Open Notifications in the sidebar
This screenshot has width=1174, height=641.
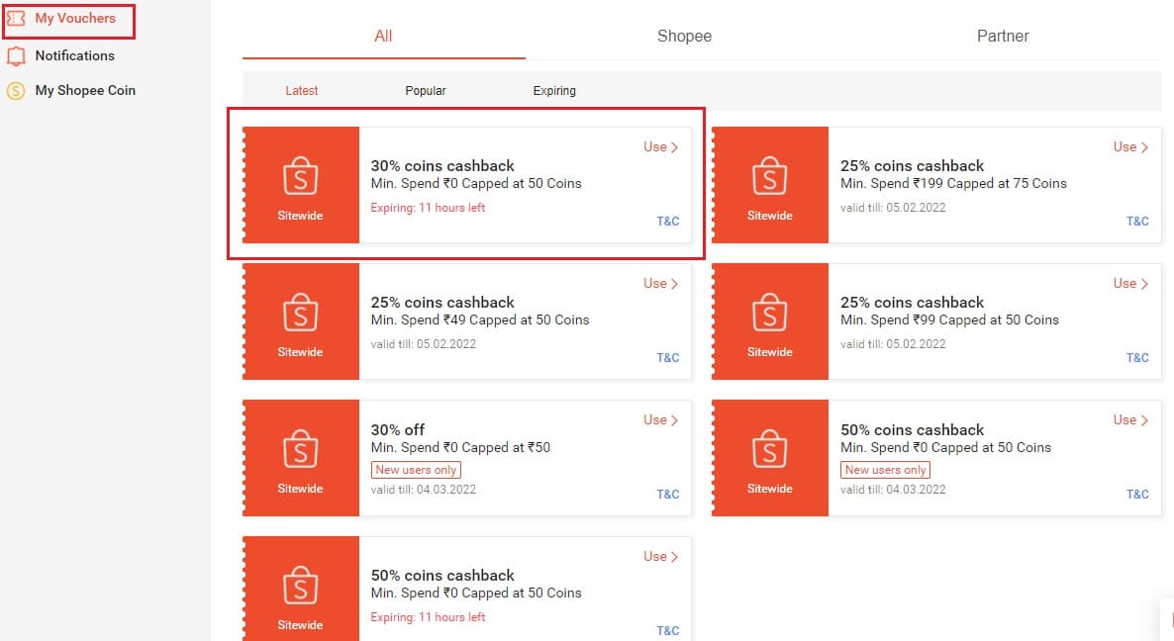click(x=74, y=56)
